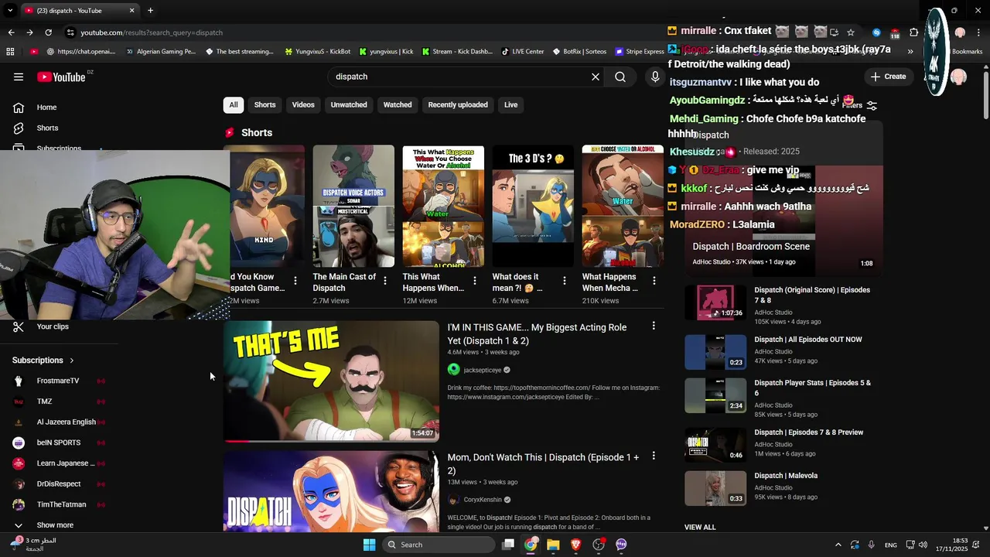Reload the page
Screen dimensions: 990x557
coord(48,32)
